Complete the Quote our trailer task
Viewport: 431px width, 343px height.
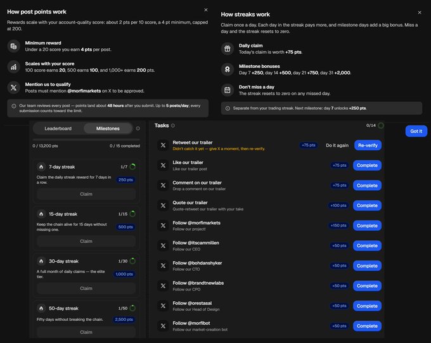point(367,205)
